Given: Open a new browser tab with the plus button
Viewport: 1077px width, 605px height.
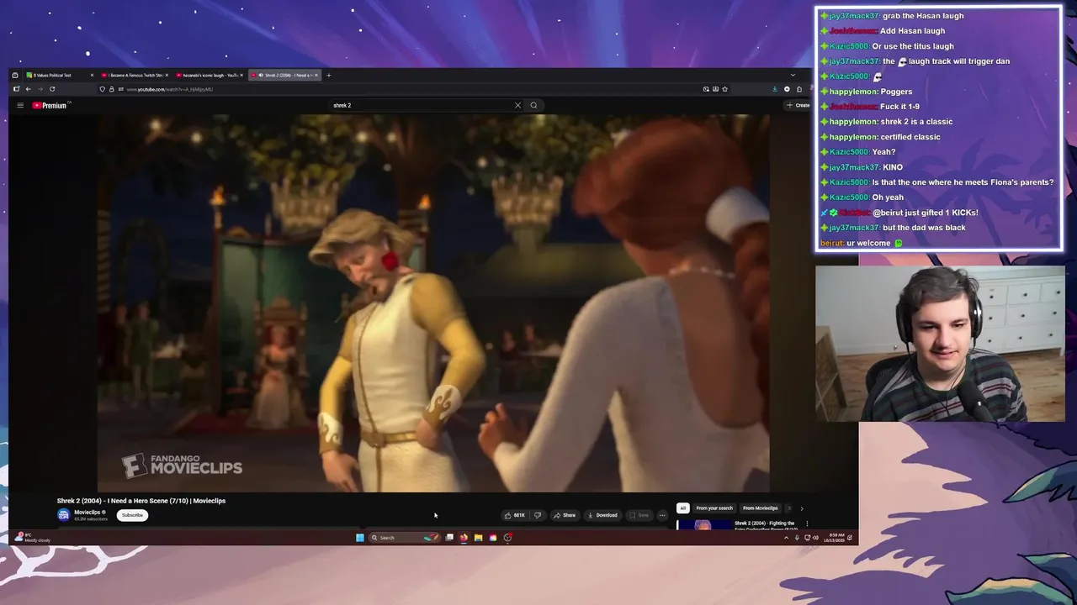Looking at the screenshot, I should click(x=328, y=75).
